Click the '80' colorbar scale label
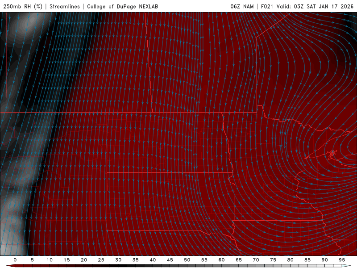The height and width of the screenshot is (268, 357). (x=290, y=260)
